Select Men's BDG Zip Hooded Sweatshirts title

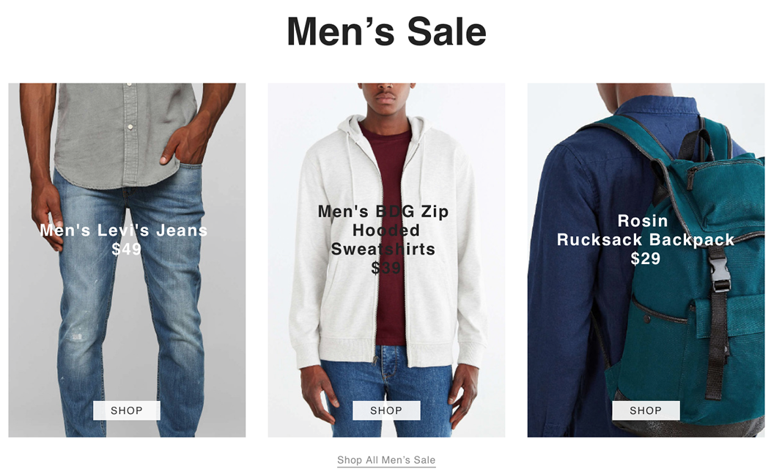(x=383, y=230)
